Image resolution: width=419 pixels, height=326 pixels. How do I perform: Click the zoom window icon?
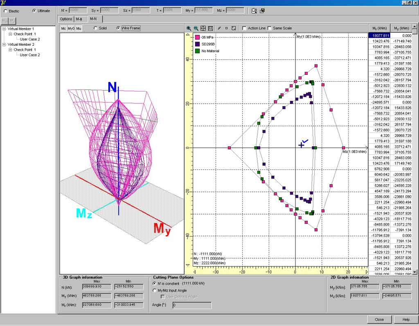click(210, 28)
